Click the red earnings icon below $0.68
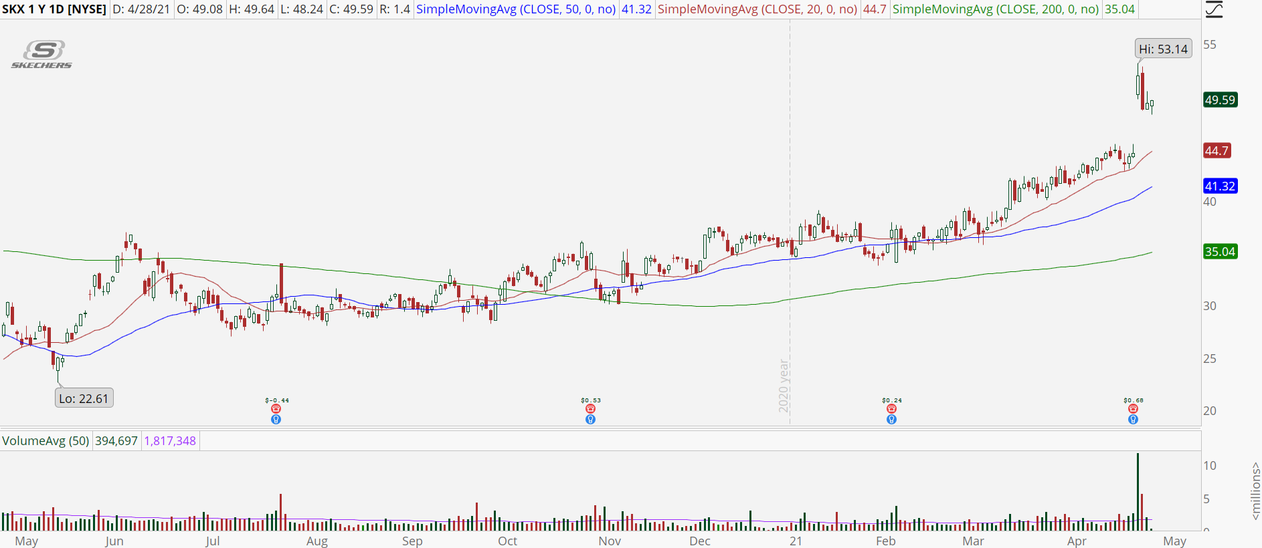Image resolution: width=1262 pixels, height=548 pixels. point(1133,409)
